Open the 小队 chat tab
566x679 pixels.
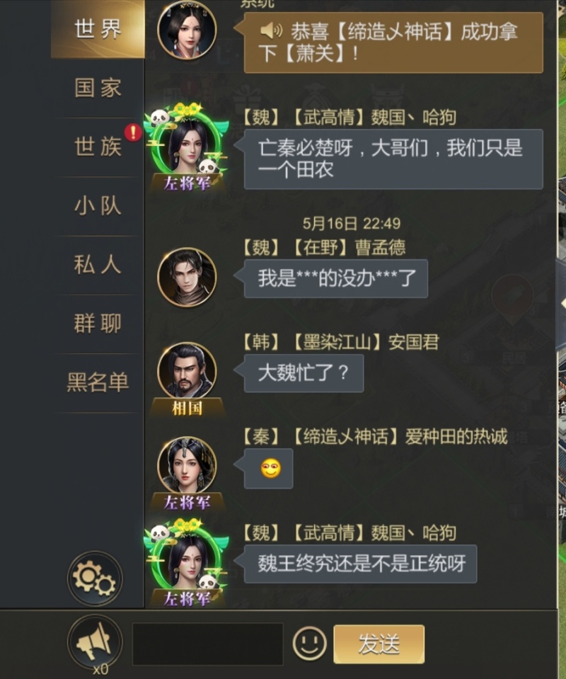[98, 206]
